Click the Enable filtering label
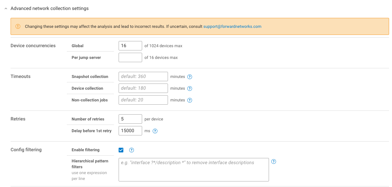392x187 pixels. [85, 150]
